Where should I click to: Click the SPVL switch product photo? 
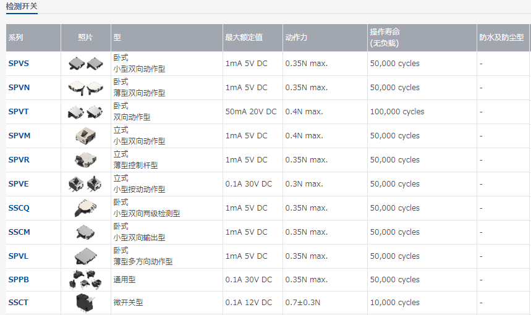pos(84,256)
